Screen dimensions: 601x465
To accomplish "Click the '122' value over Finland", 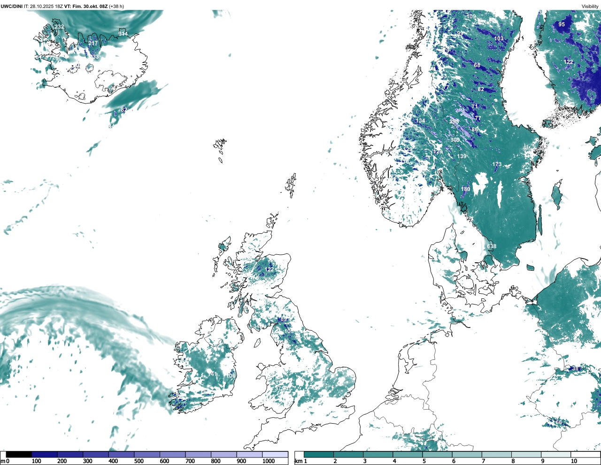I will (x=568, y=62).
